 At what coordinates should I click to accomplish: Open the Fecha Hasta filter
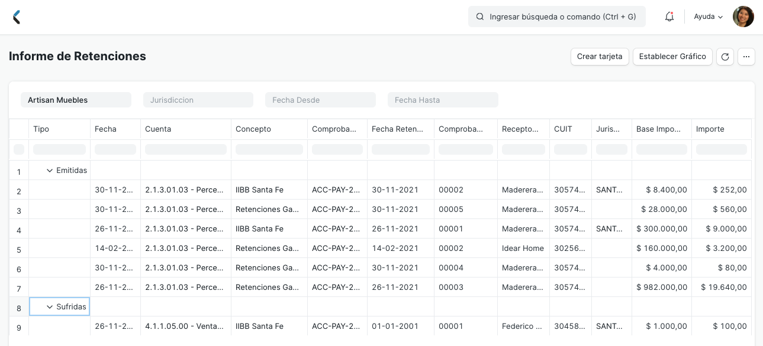point(443,99)
